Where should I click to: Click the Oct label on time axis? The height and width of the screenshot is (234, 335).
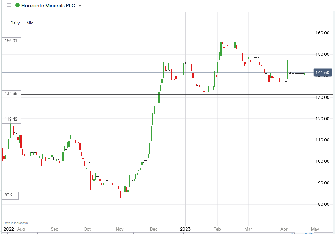pyautogui.click(x=87, y=229)
